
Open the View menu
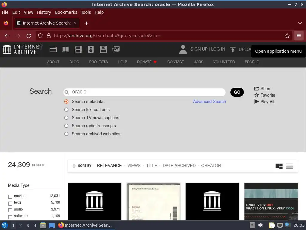28,12
